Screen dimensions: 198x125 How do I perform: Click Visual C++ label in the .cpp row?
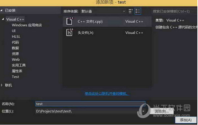[x=134, y=21]
